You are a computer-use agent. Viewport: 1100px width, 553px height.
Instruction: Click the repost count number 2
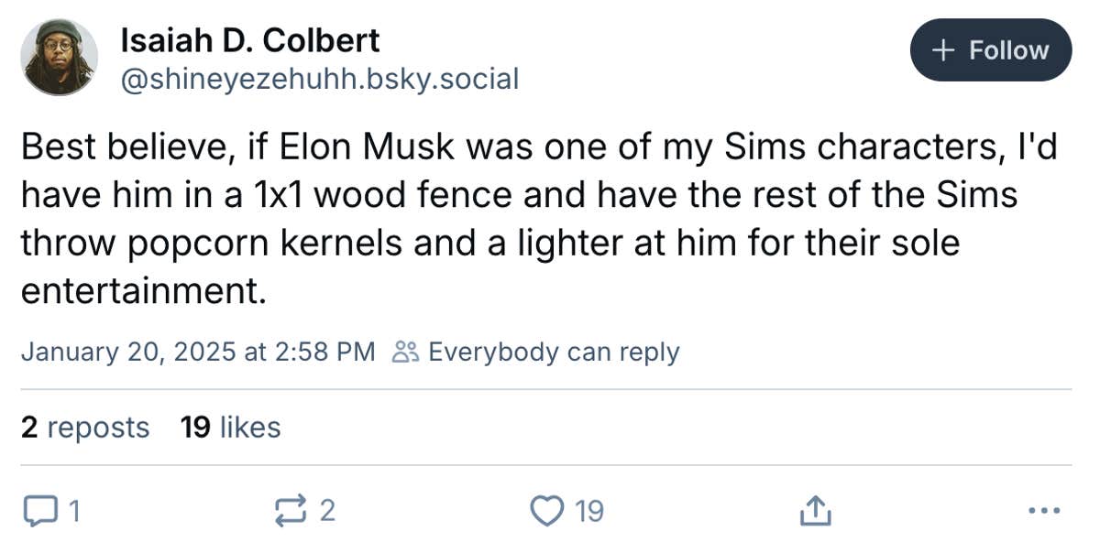click(326, 511)
